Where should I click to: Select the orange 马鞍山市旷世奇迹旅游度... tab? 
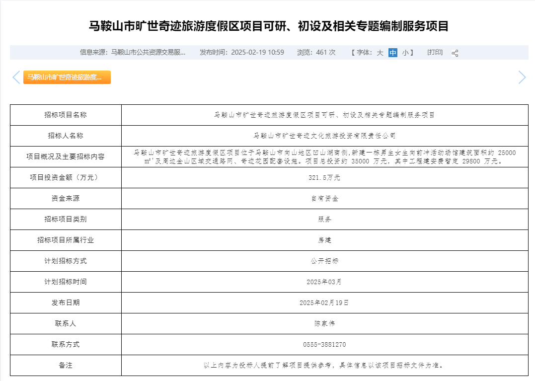[67, 77]
